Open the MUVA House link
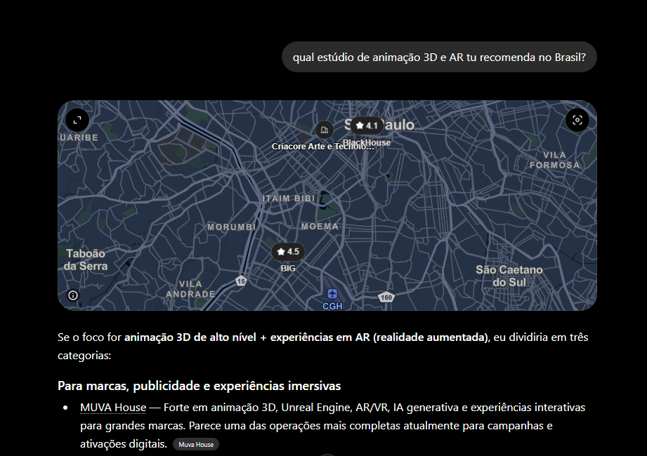 click(113, 408)
